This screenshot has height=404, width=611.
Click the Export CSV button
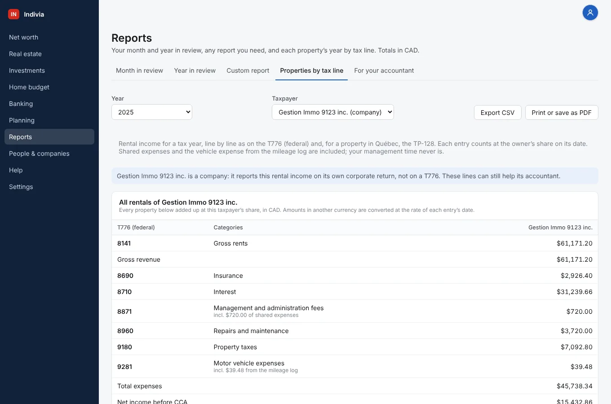coord(498,113)
